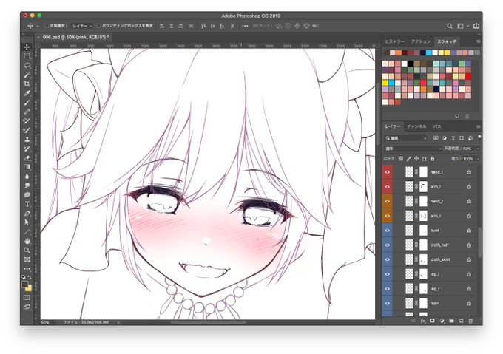Open the Move tool preset picker arrow
The image size is (503, 354).
38,26
